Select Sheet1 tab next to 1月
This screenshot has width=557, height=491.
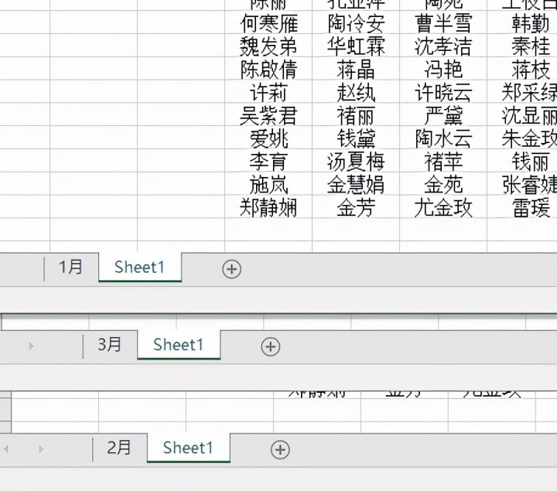pyautogui.click(x=140, y=267)
